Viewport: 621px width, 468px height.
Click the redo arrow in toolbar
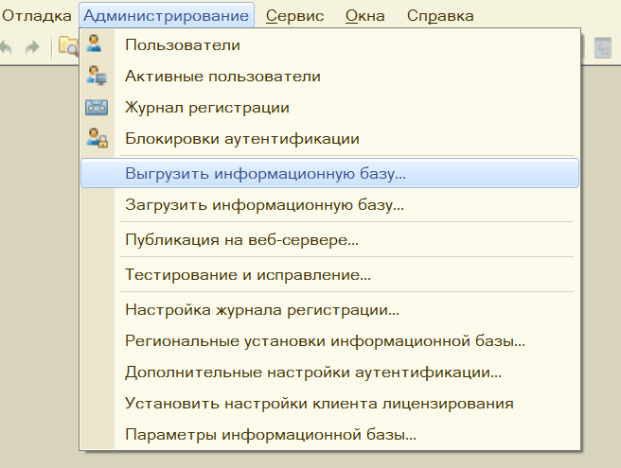click(x=32, y=47)
